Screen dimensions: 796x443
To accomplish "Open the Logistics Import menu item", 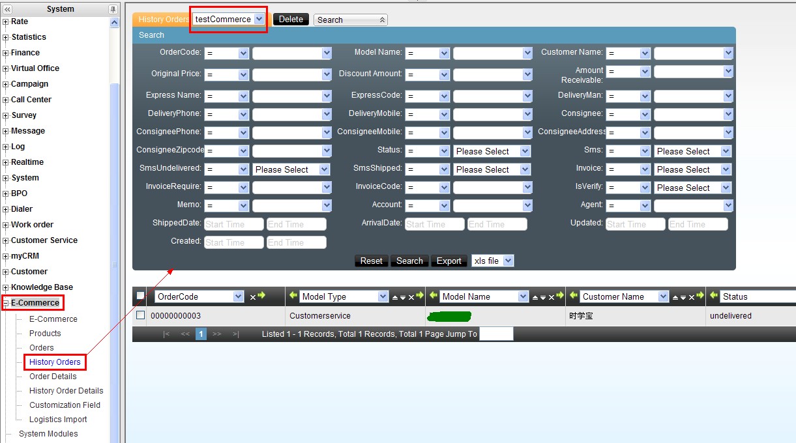I will [x=58, y=420].
